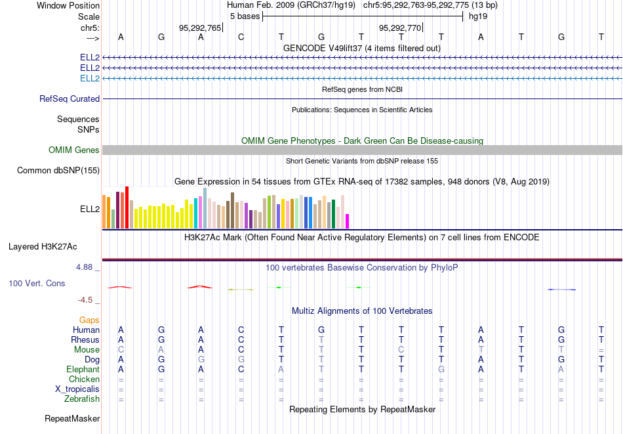
Task: Click the SNPs subtrack label
Action: 89,129
